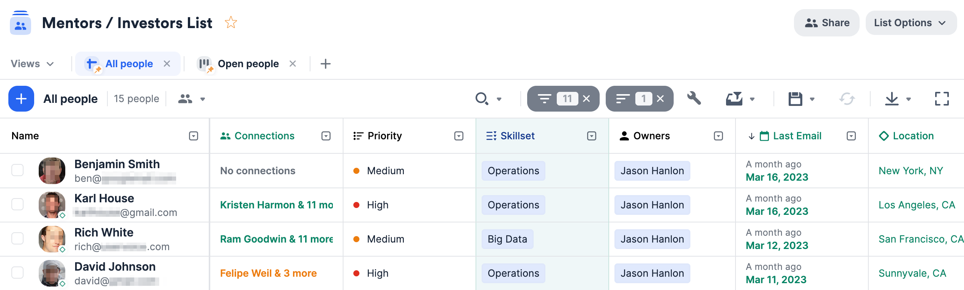Screen dimensions: 964x290
Task: Click the send/share-out tray icon
Action: point(734,99)
